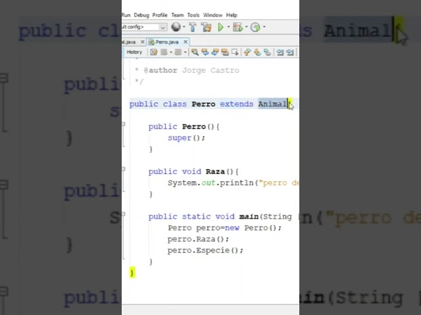Image resolution: width=421 pixels, height=315 pixels.
Task: Close the Animal.java tab
Action: pos(143,42)
